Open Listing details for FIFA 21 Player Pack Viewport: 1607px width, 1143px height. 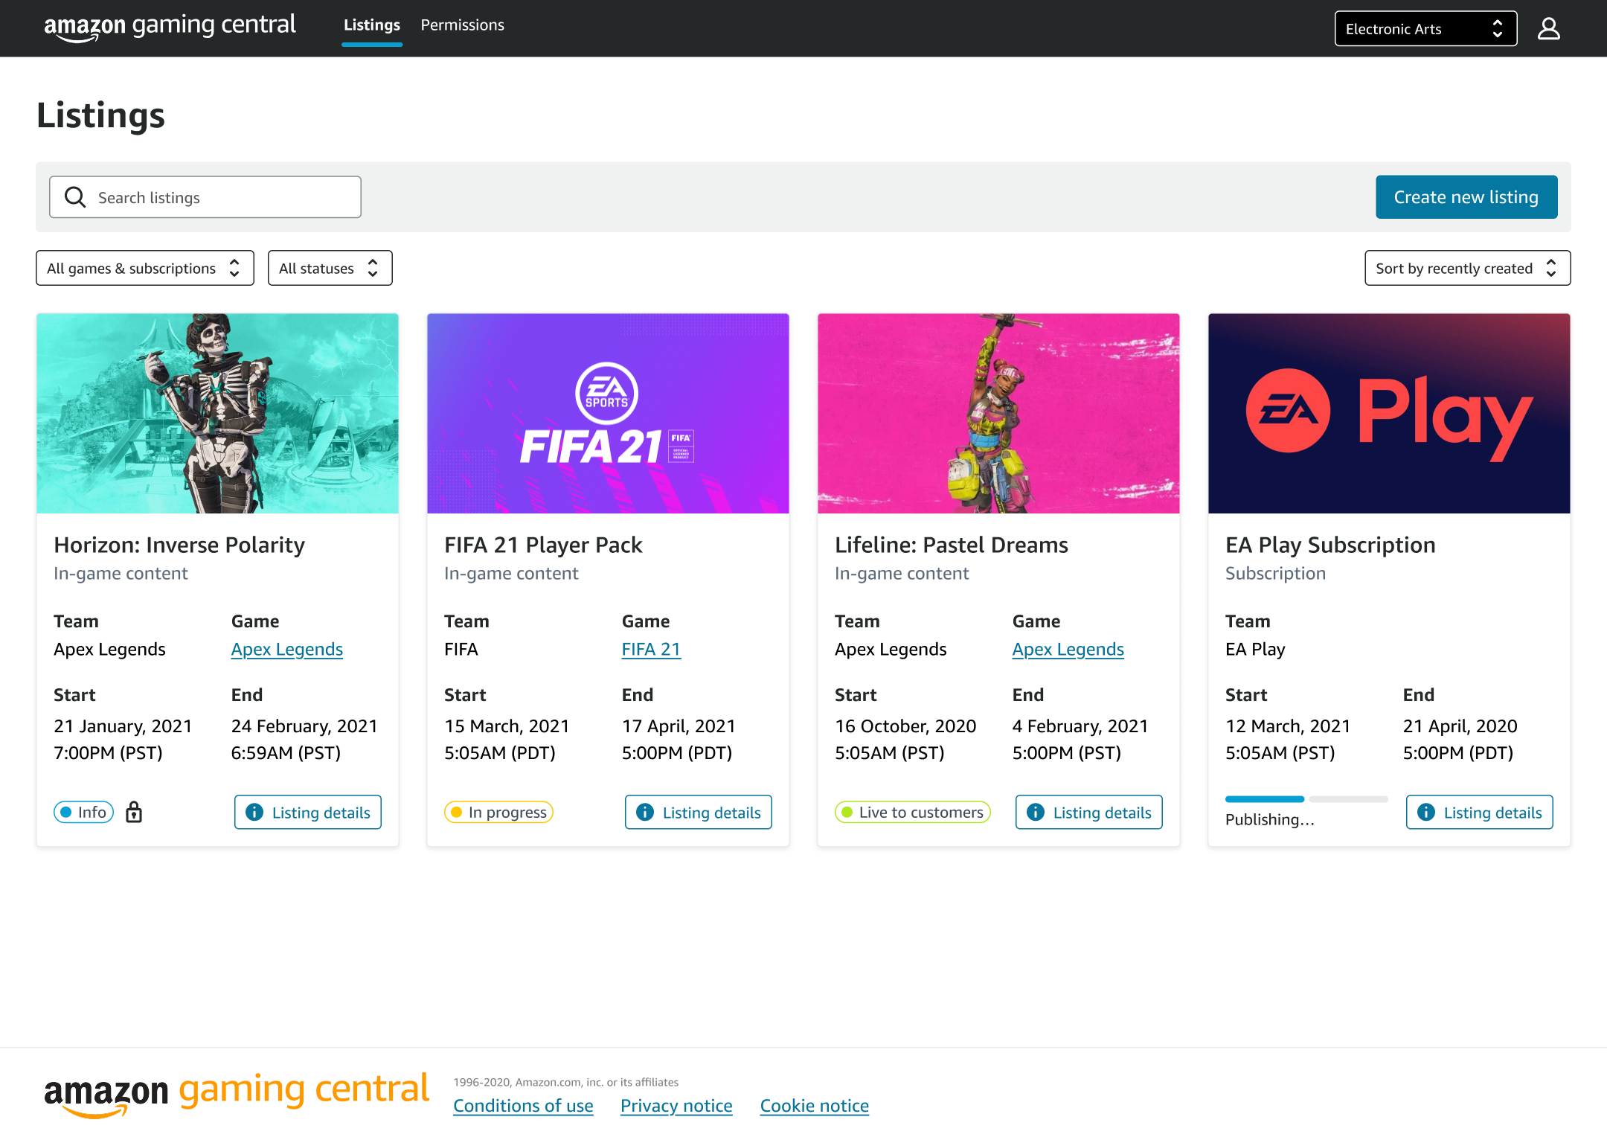699,812
